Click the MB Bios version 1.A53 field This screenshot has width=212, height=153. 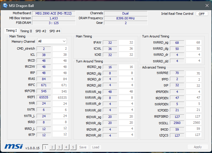(53, 18)
